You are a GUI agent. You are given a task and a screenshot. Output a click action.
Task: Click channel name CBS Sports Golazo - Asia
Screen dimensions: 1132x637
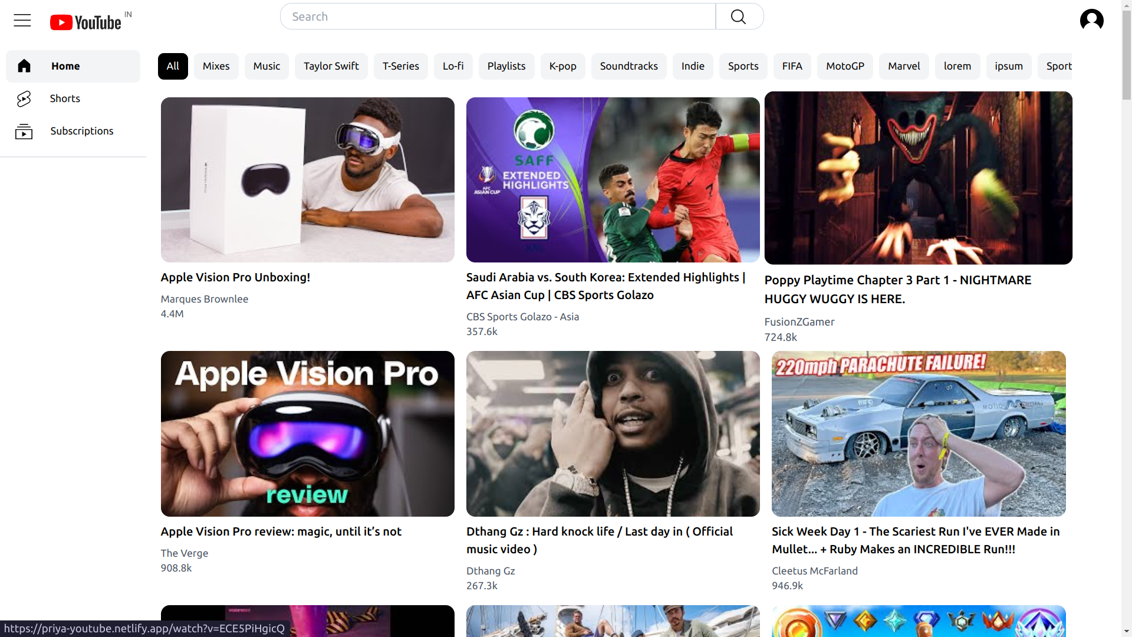[523, 317]
